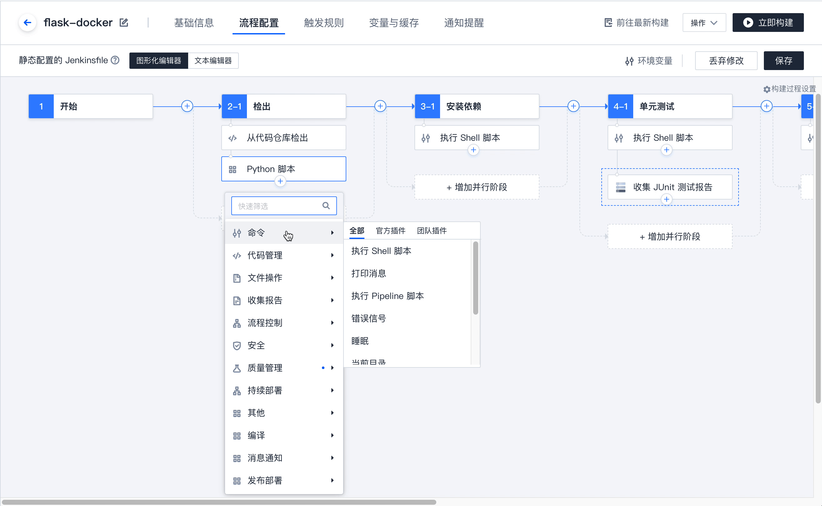Click the plus under Python 脚本 step
Image resolution: width=822 pixels, height=506 pixels.
coord(280,181)
